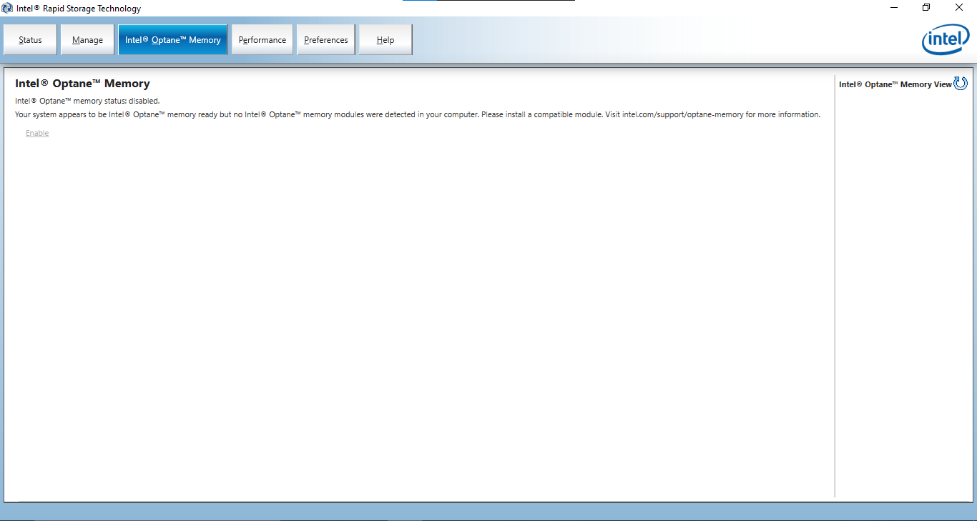Restore down the application window
The image size is (977, 521).
click(x=926, y=8)
